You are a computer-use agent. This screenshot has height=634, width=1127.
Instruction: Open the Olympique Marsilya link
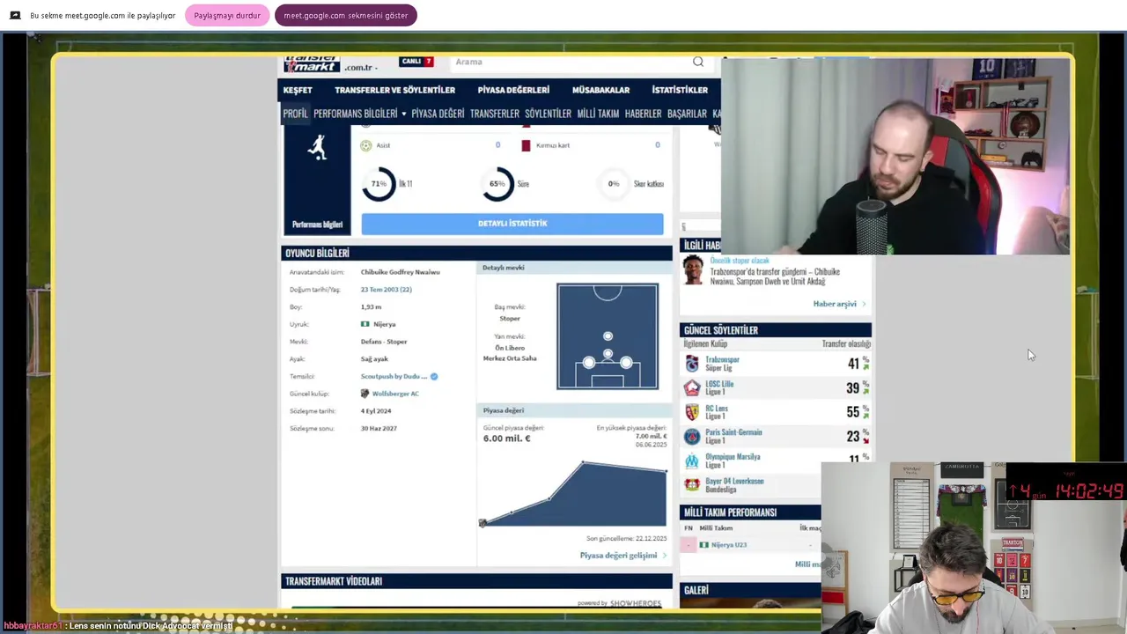click(x=733, y=457)
